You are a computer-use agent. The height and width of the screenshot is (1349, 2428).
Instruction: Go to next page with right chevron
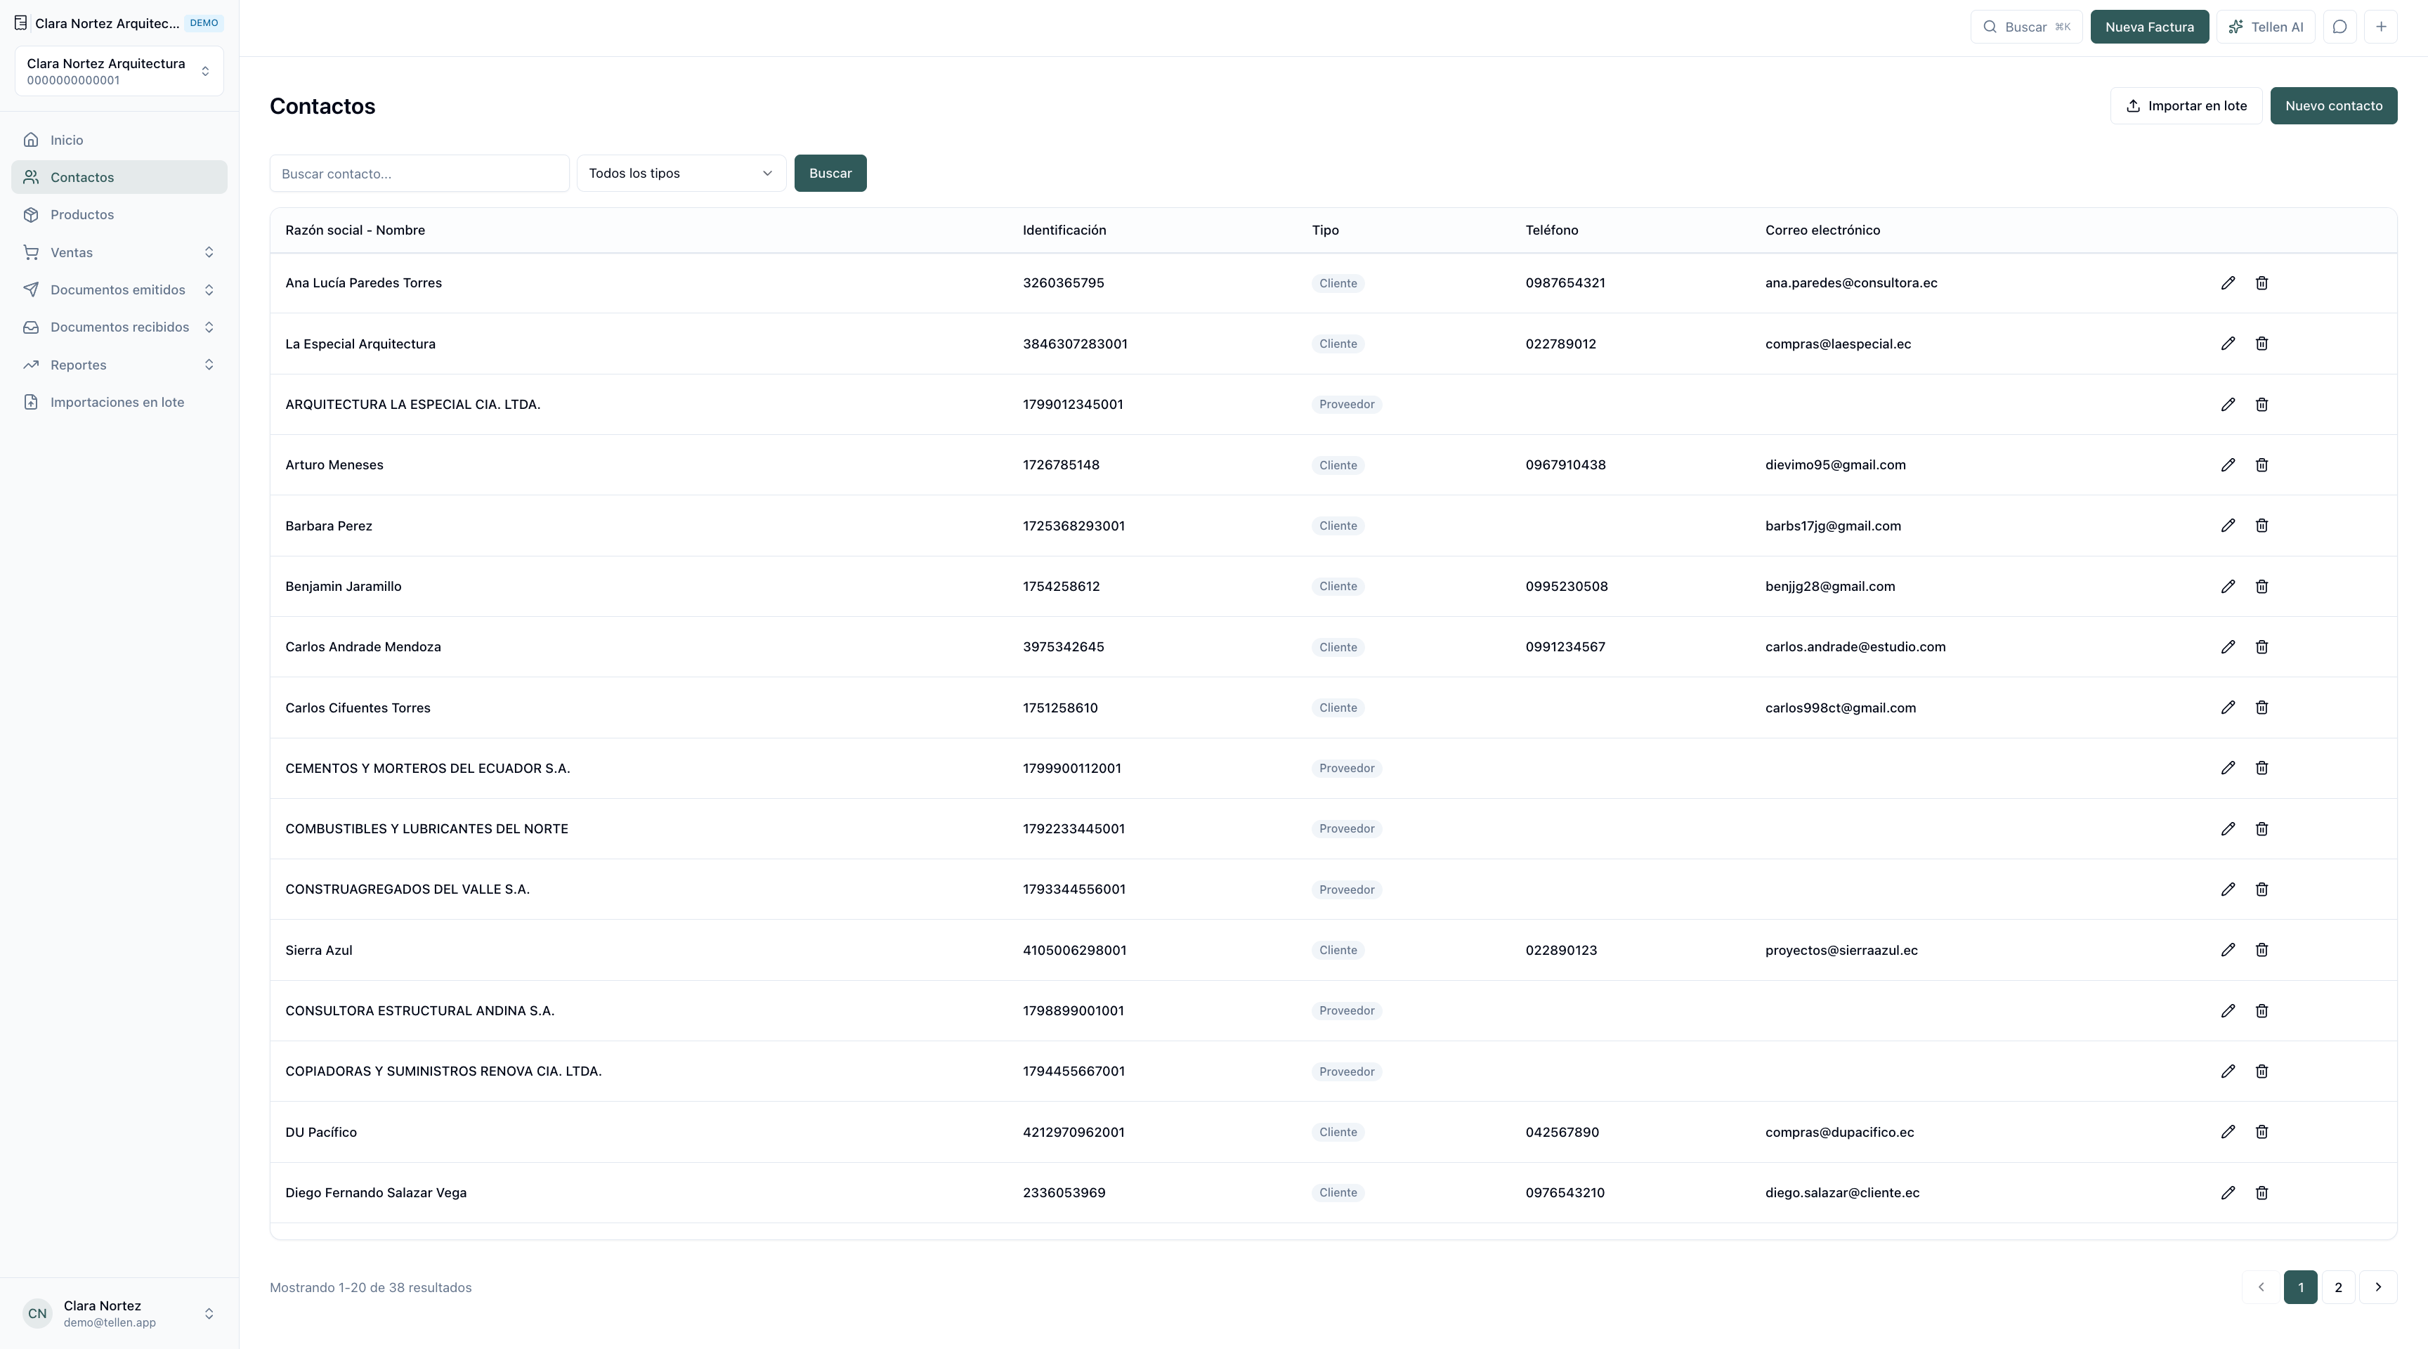2377,1286
